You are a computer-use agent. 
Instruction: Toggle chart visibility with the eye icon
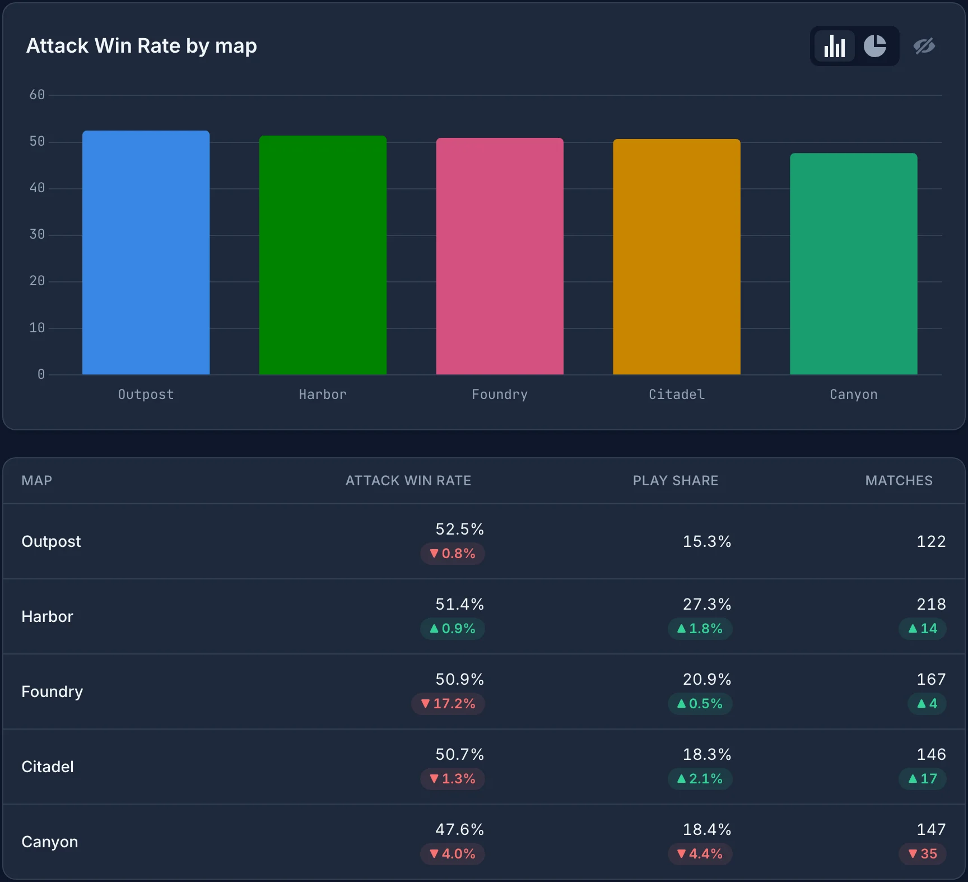924,46
